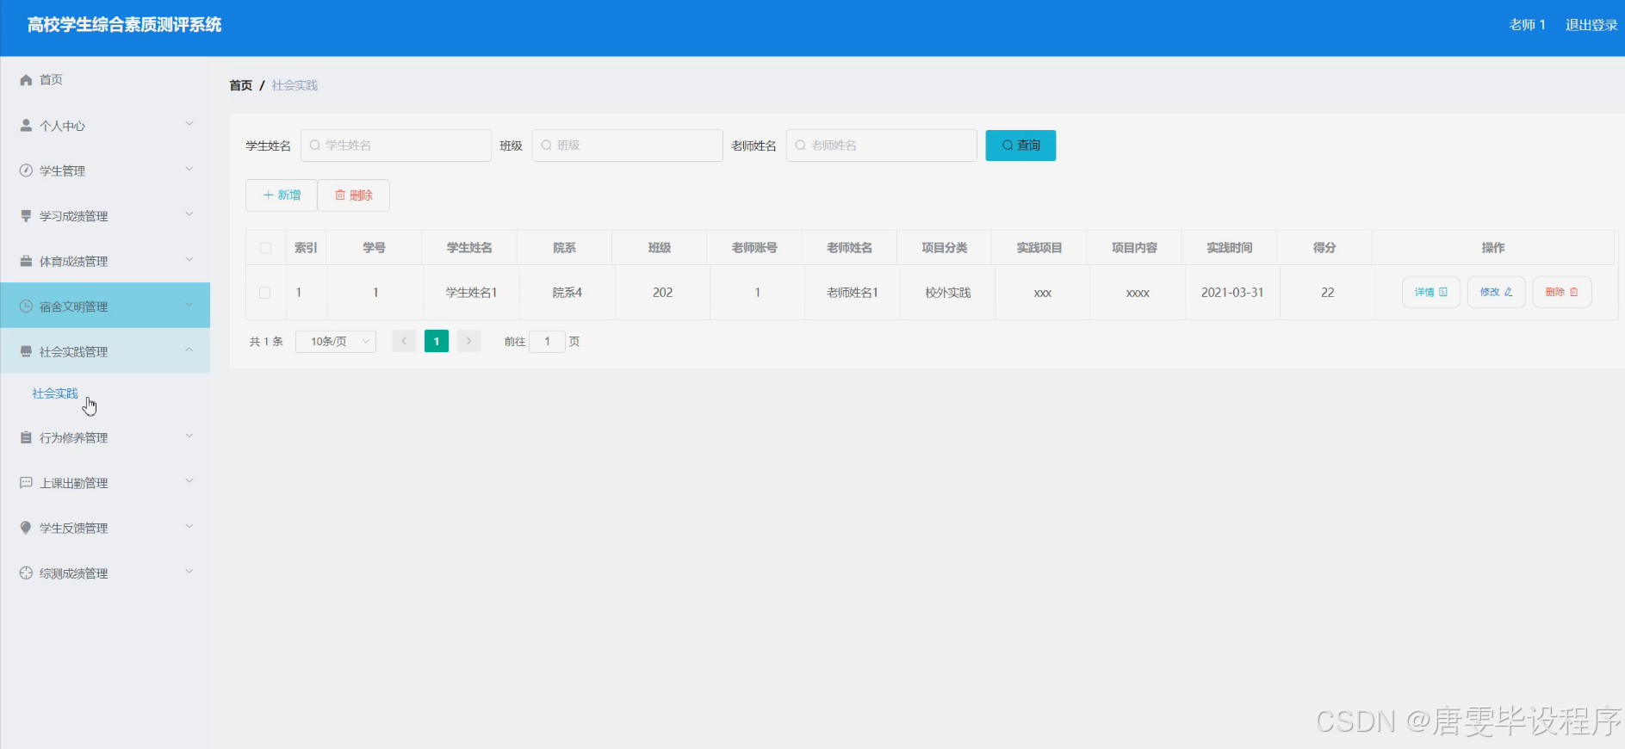Expand the 学生管理 chevron
Screen dimensions: 1625x749
(x=189, y=169)
